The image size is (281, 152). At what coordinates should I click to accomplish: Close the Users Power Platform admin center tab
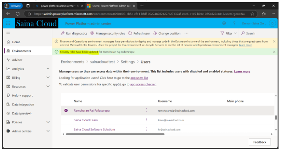134,6
